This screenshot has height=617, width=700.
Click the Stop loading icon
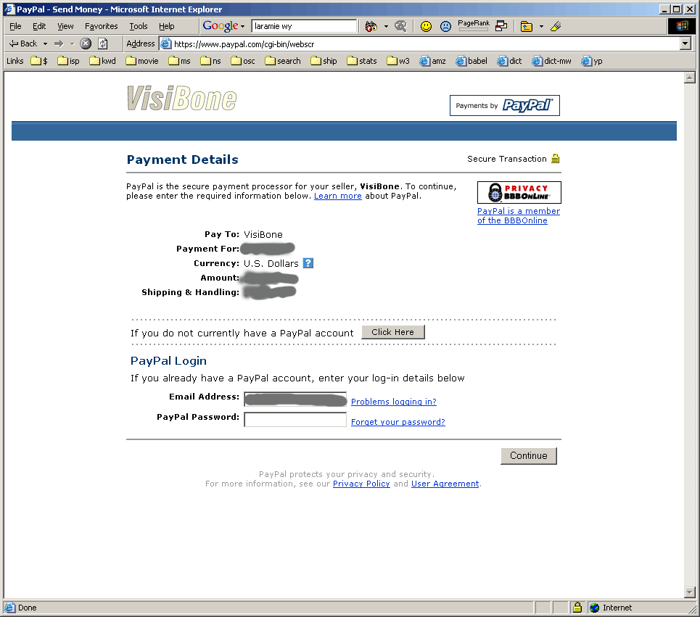coord(86,44)
